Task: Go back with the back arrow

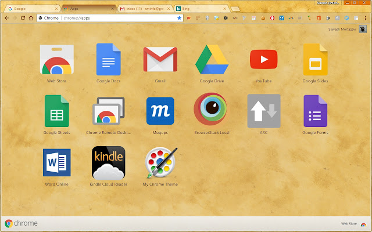Action: click(x=6, y=18)
